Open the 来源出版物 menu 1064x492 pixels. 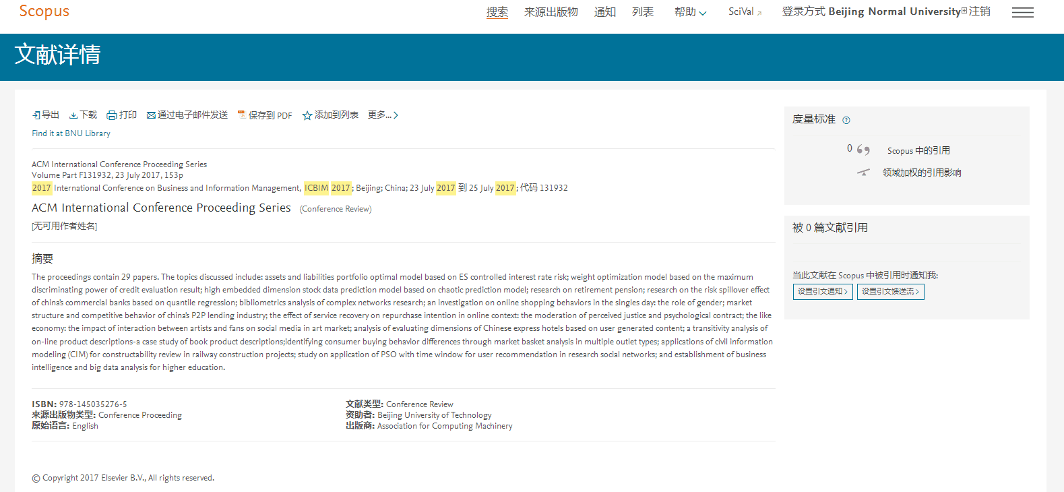click(x=551, y=12)
